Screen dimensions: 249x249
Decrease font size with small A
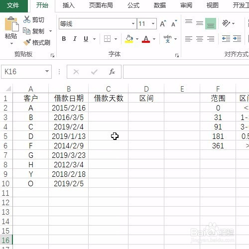[x=174, y=23]
